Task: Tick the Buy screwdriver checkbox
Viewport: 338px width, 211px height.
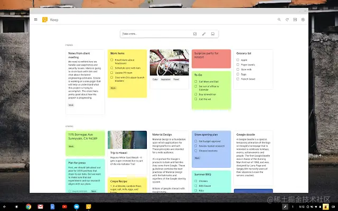Action: pos(196,94)
